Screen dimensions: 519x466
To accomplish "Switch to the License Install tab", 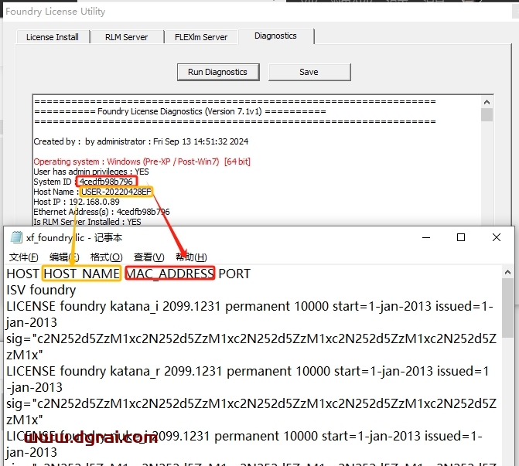I will (53, 37).
